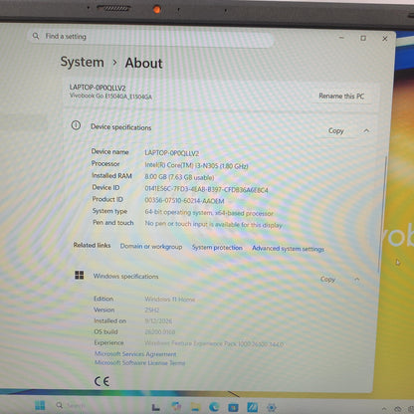Click the Find a setting search field
The width and height of the screenshot is (414, 414).
coord(151,37)
